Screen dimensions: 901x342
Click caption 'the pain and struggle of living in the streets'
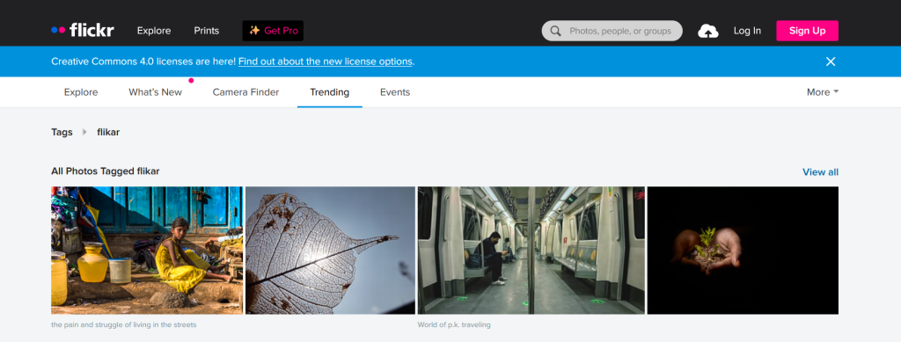click(123, 324)
